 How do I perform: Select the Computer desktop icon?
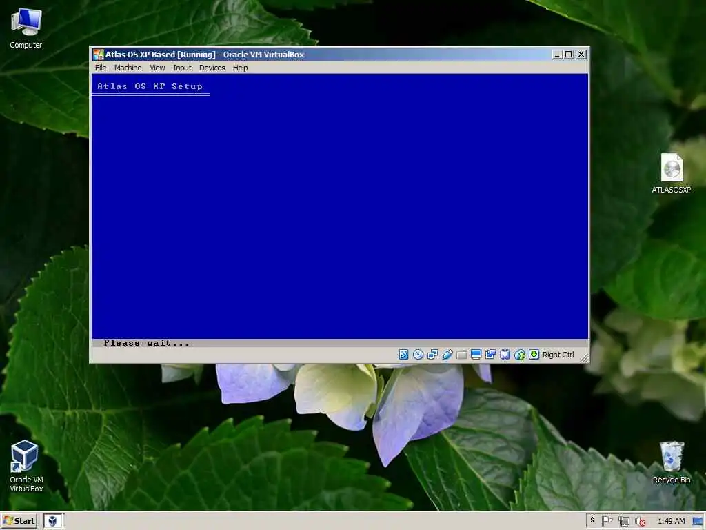[26, 28]
